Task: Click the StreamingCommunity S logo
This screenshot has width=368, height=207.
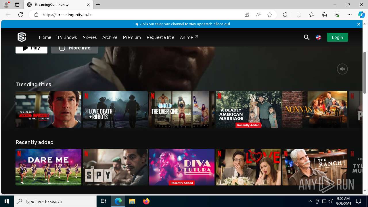Action: [22, 37]
